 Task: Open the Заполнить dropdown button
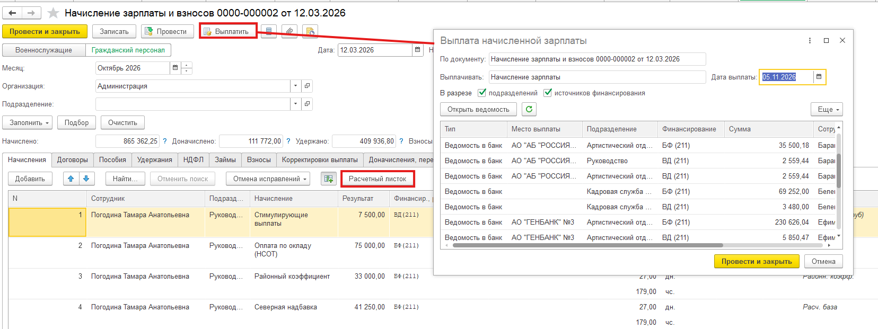(x=28, y=122)
